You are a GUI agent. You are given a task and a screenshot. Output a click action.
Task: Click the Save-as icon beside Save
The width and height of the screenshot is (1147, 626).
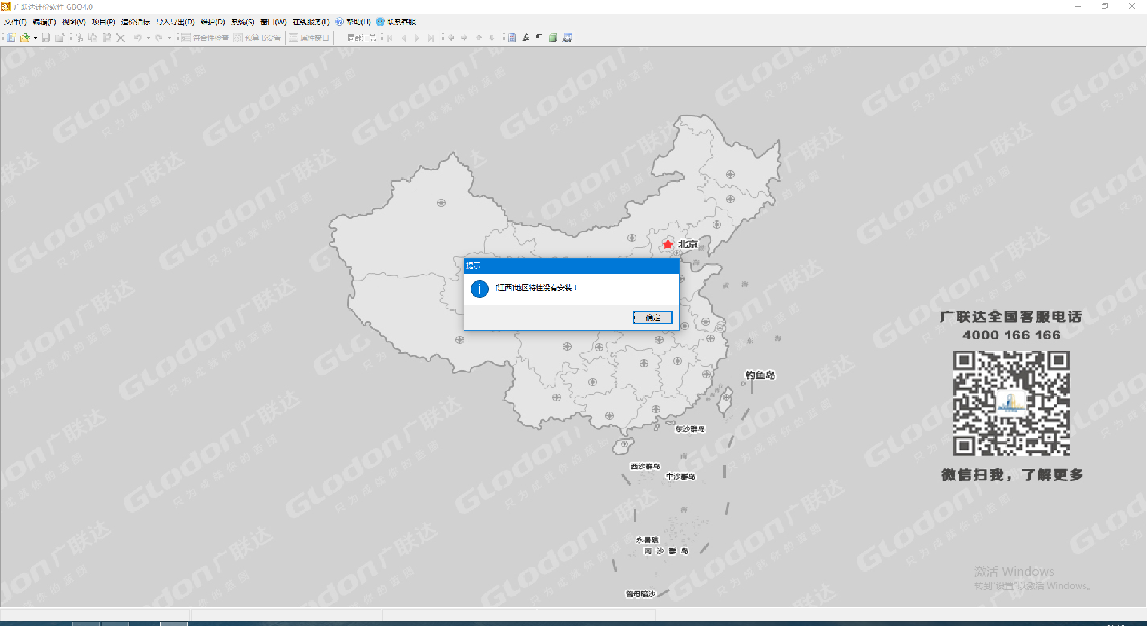(59, 38)
